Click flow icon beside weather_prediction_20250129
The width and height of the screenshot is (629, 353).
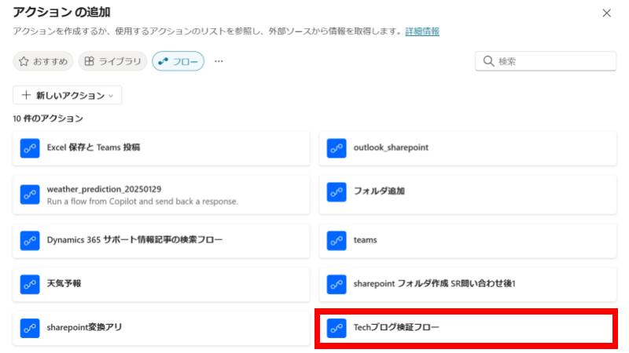pos(30,195)
